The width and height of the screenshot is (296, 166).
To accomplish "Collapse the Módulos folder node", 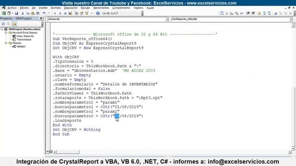I will click(6, 43).
